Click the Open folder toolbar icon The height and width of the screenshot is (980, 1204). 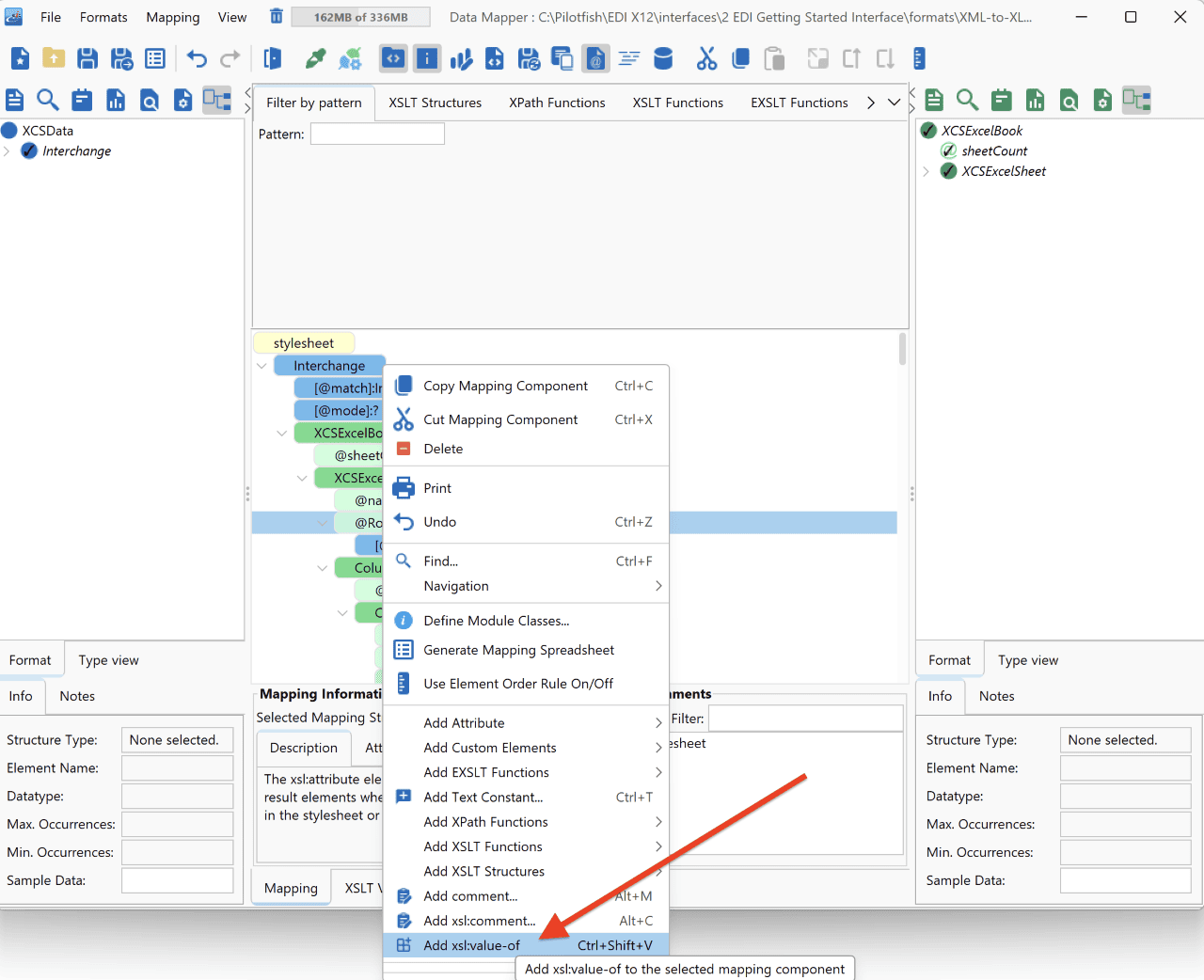click(54, 59)
